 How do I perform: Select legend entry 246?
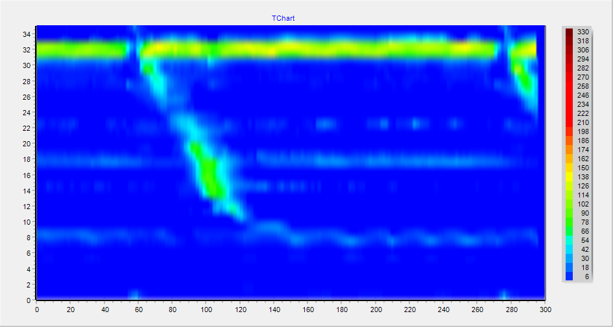[583, 95]
